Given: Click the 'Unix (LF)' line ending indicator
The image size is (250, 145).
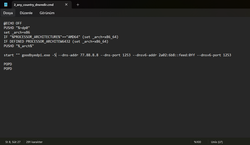Looking at the screenshot, I should coord(217,142).
